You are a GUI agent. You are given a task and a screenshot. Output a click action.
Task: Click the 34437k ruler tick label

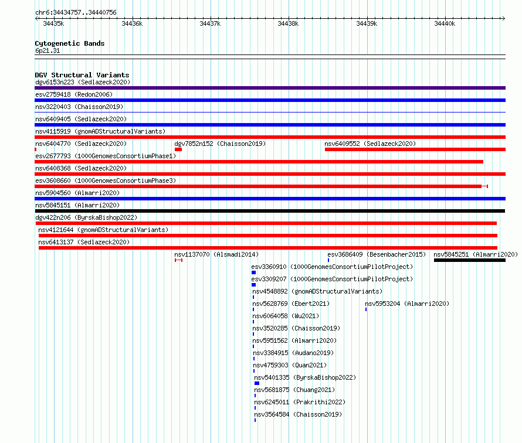(x=210, y=23)
